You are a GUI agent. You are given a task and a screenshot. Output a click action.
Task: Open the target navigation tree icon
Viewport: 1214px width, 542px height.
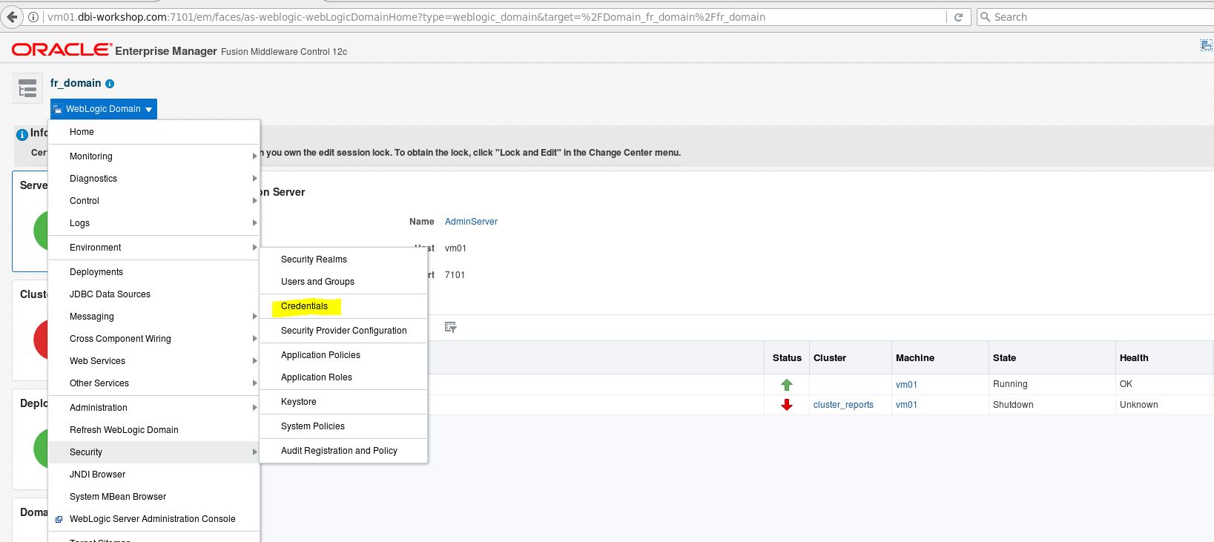click(x=27, y=88)
